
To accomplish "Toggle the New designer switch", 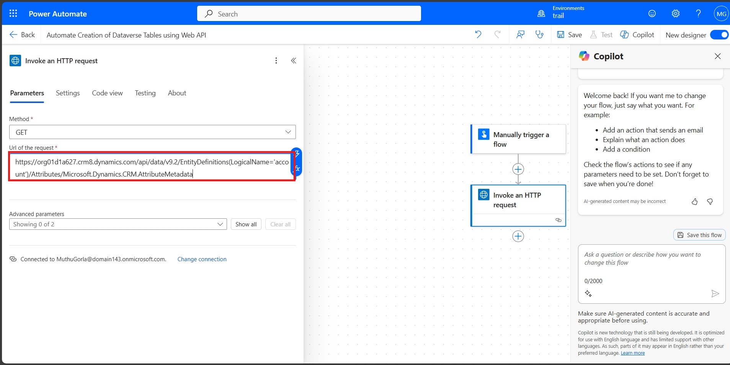I will [719, 35].
